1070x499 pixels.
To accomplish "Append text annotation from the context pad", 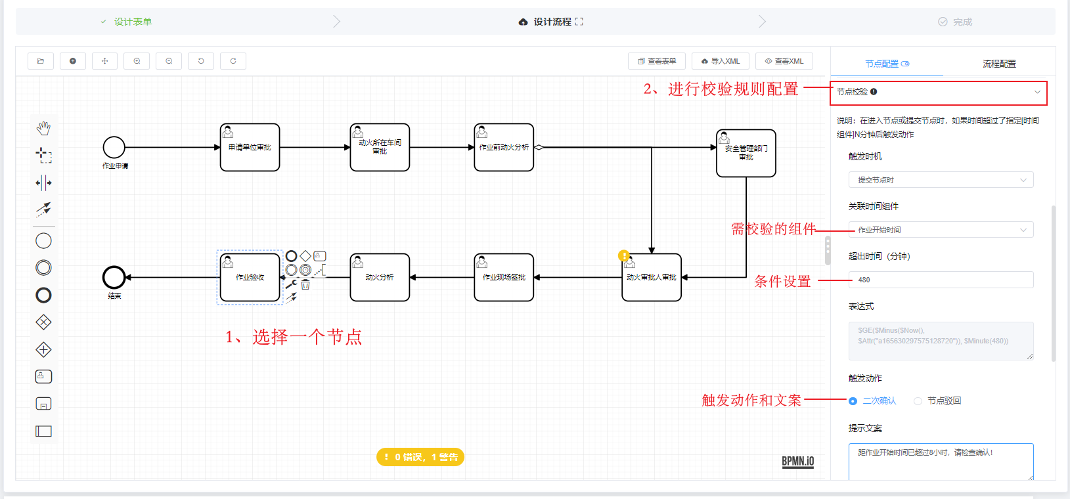I will tap(320, 270).
